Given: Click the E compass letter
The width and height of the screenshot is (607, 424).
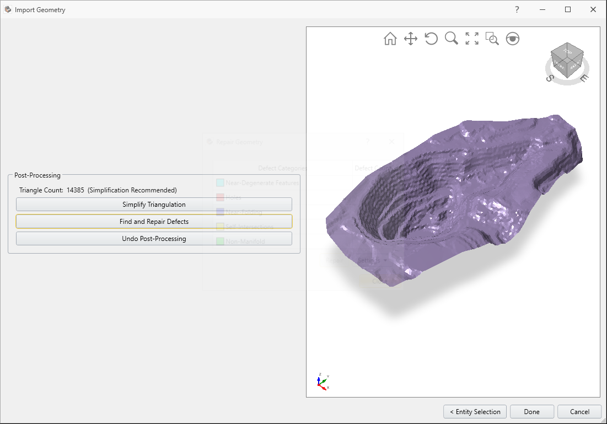Looking at the screenshot, I should [584, 78].
